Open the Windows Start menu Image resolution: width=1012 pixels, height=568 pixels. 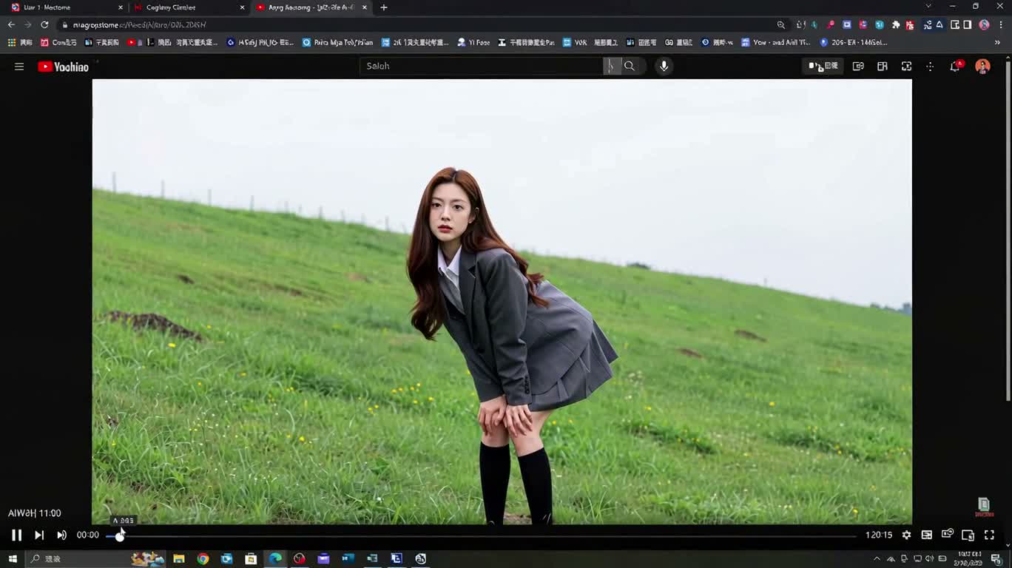12,558
